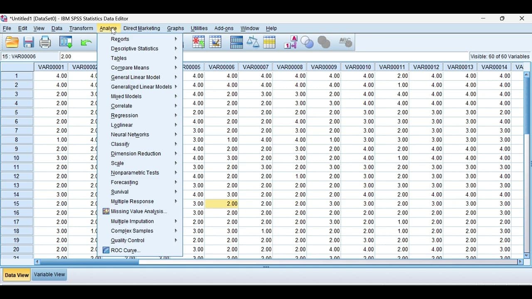Click the Insert Variable toolbar icon
The image size is (532, 299).
click(215, 42)
